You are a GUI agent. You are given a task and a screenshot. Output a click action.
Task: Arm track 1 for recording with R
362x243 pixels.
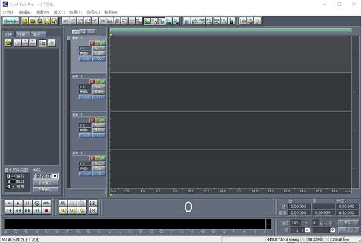[92, 43]
